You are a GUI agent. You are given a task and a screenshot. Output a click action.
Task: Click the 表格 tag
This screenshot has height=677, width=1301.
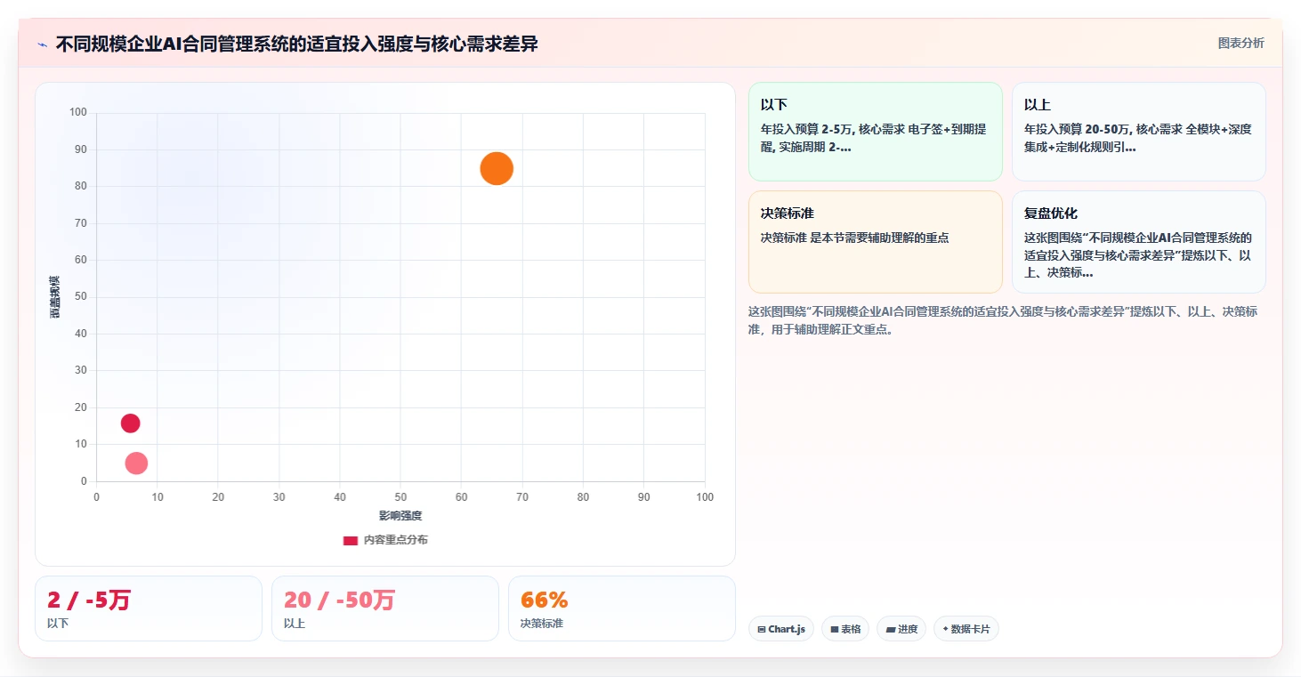click(845, 629)
